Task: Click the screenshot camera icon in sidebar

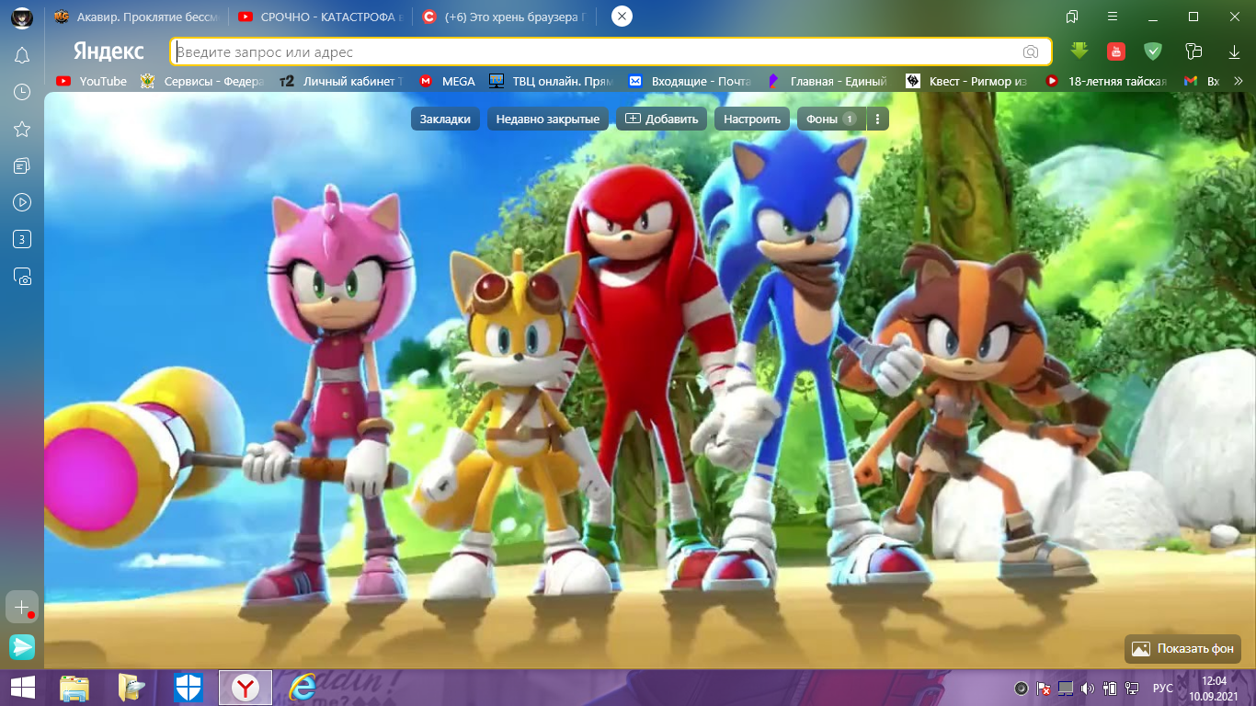Action: pyautogui.click(x=22, y=276)
